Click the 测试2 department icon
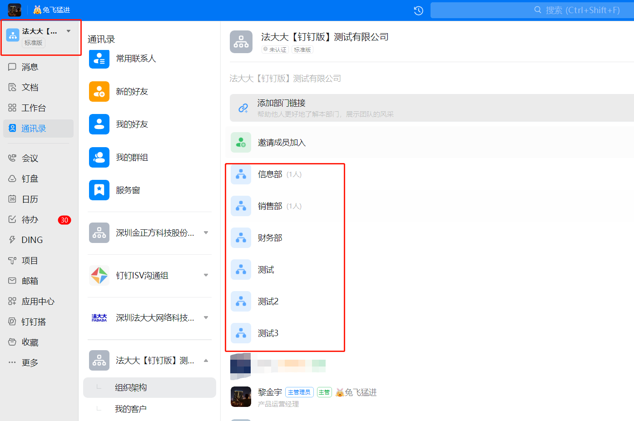The image size is (634, 421). click(241, 302)
